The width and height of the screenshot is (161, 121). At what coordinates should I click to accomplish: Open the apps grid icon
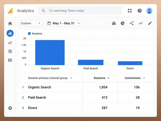[130, 11]
